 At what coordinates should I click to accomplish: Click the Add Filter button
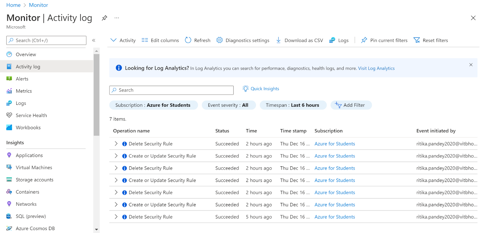coord(351,105)
